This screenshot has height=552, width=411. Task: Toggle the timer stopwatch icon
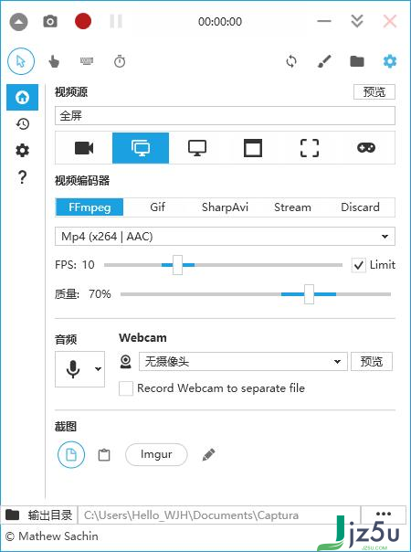point(120,61)
